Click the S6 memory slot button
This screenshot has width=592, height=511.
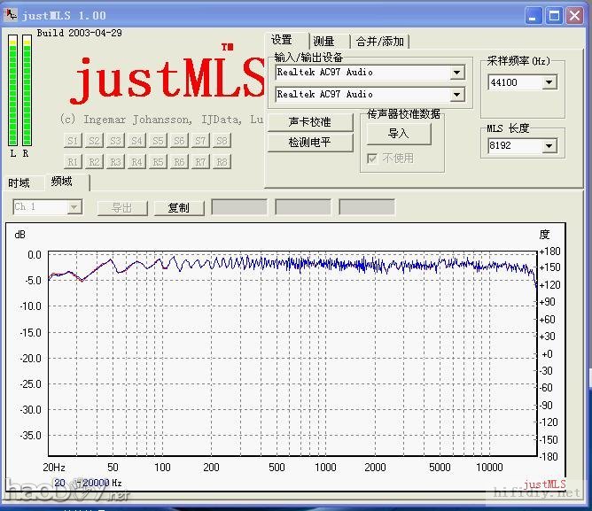pyautogui.click(x=179, y=141)
